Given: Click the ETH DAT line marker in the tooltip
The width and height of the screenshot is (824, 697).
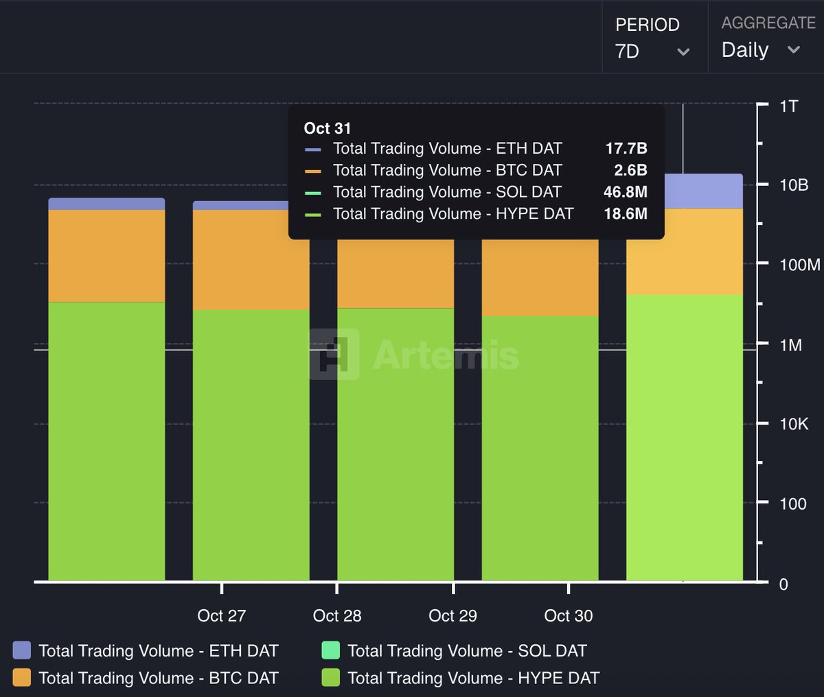Looking at the screenshot, I should tap(313, 148).
